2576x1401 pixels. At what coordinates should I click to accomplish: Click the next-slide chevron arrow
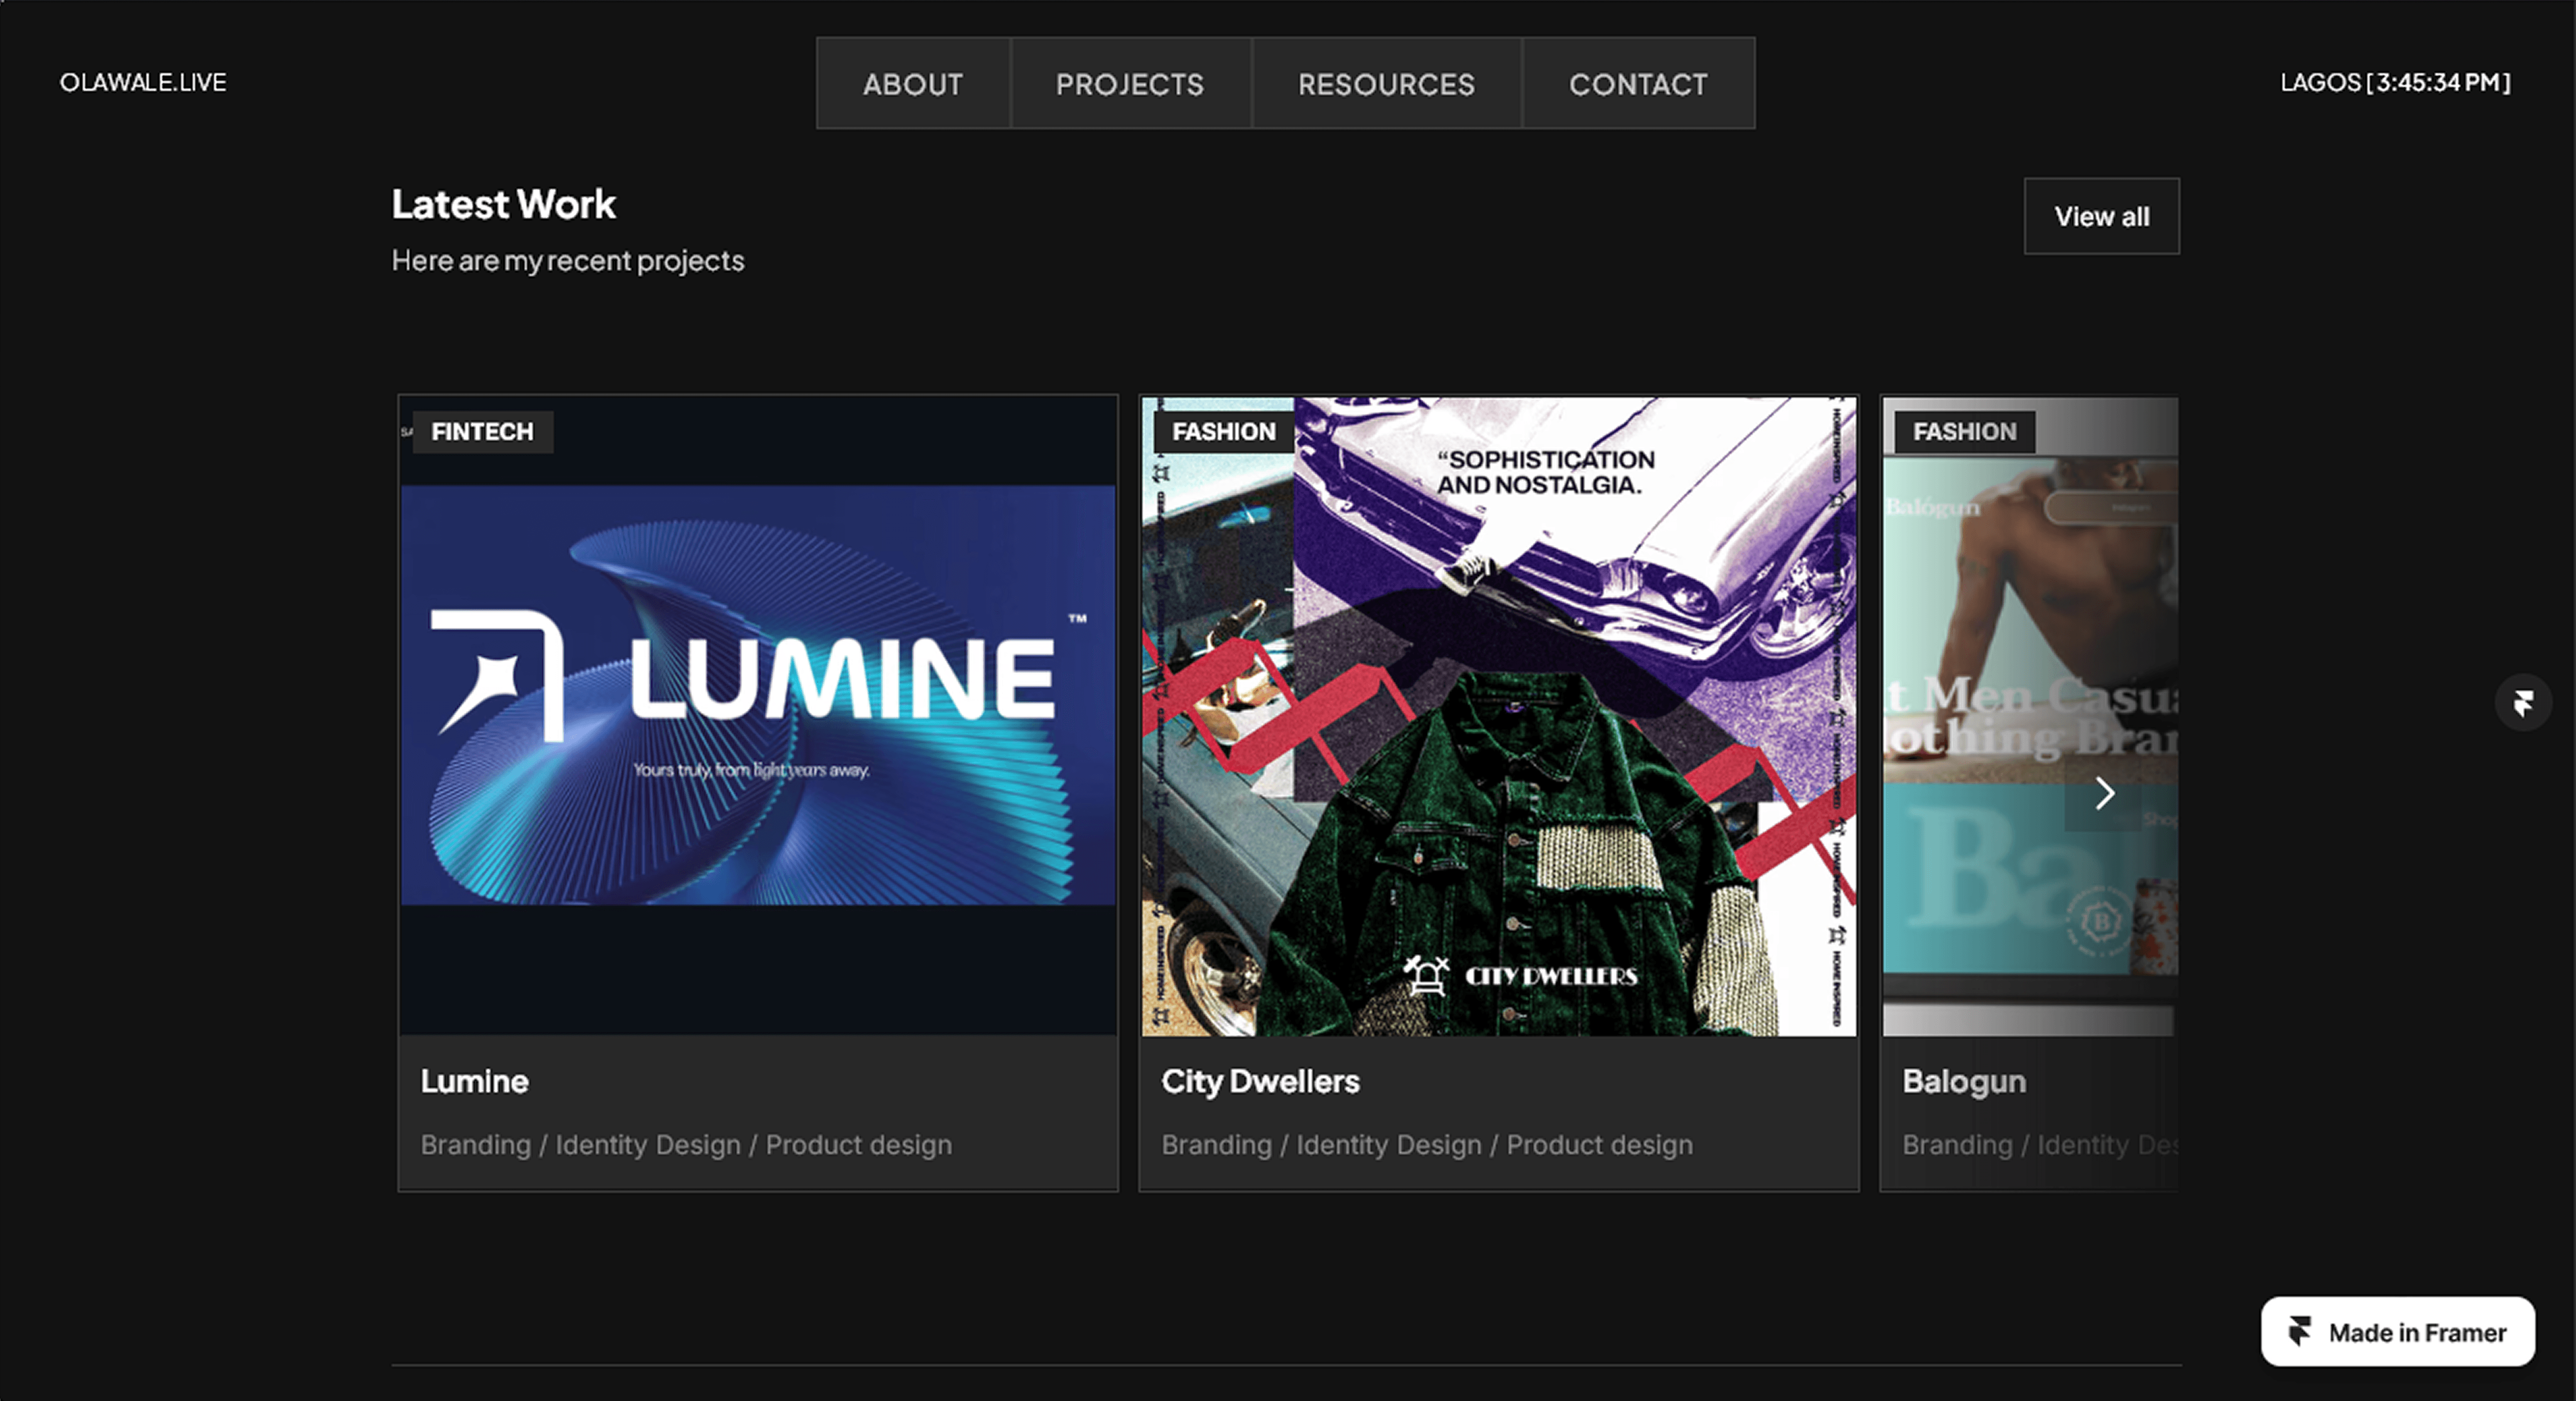coord(2104,794)
